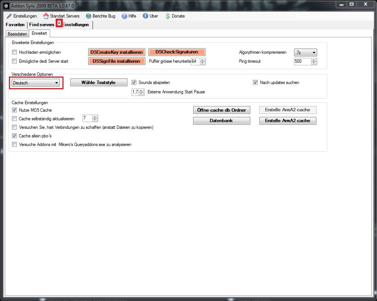Open the Uber info icon

tap(145, 16)
